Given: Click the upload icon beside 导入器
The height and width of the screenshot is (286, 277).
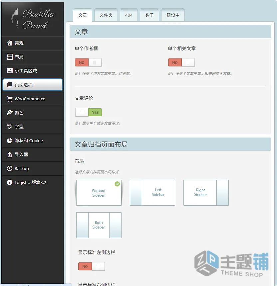Looking at the screenshot, I should (x=10, y=154).
